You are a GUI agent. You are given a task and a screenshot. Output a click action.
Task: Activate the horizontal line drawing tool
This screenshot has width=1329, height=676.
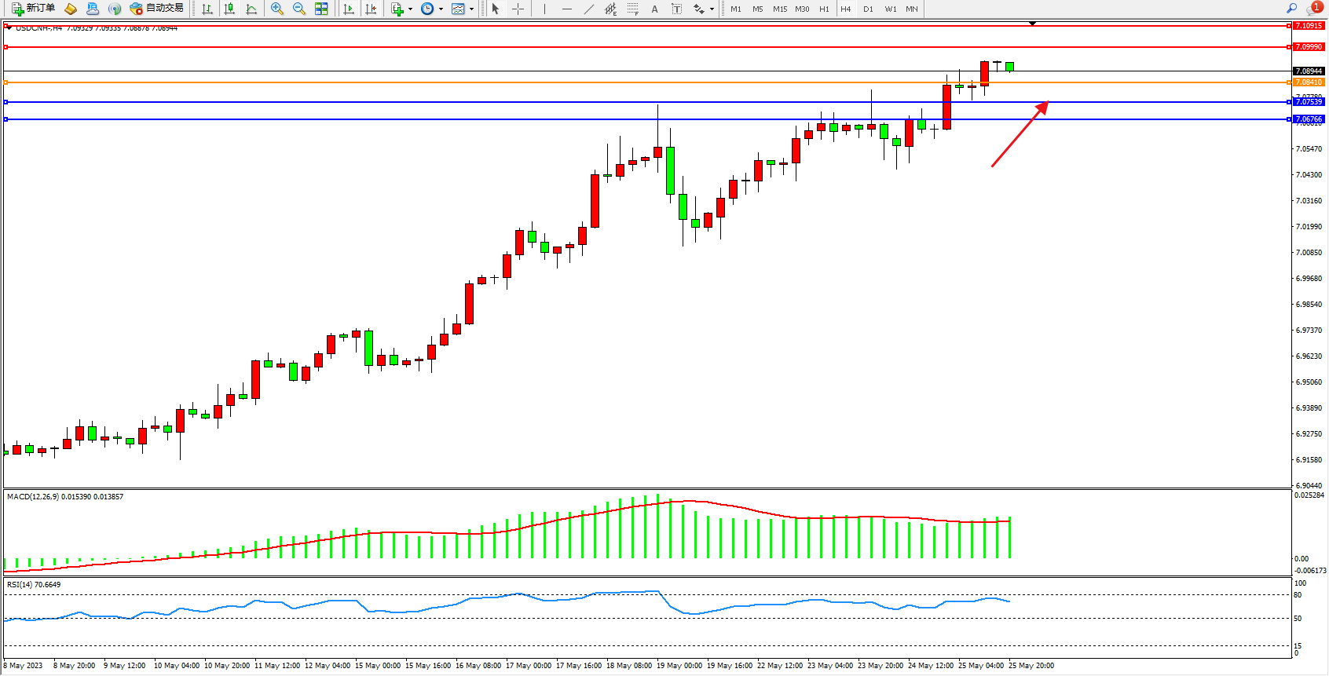click(x=567, y=9)
